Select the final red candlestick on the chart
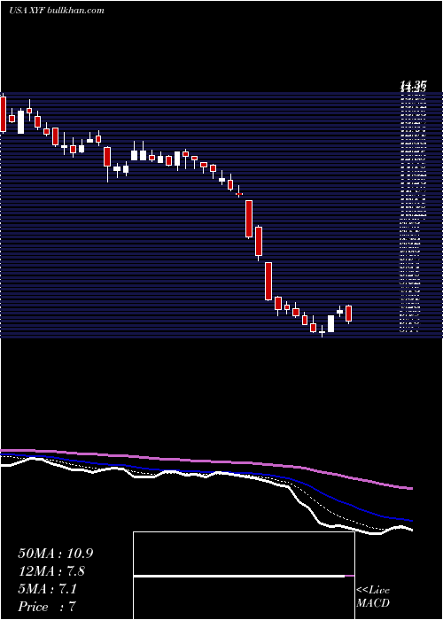The image size is (443, 620). click(348, 314)
